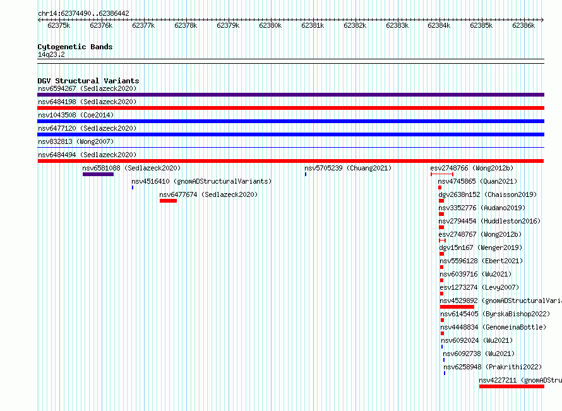Open nsv2794454 (Huddleston2016) label
Screen dimensions: 562x411
click(489, 221)
